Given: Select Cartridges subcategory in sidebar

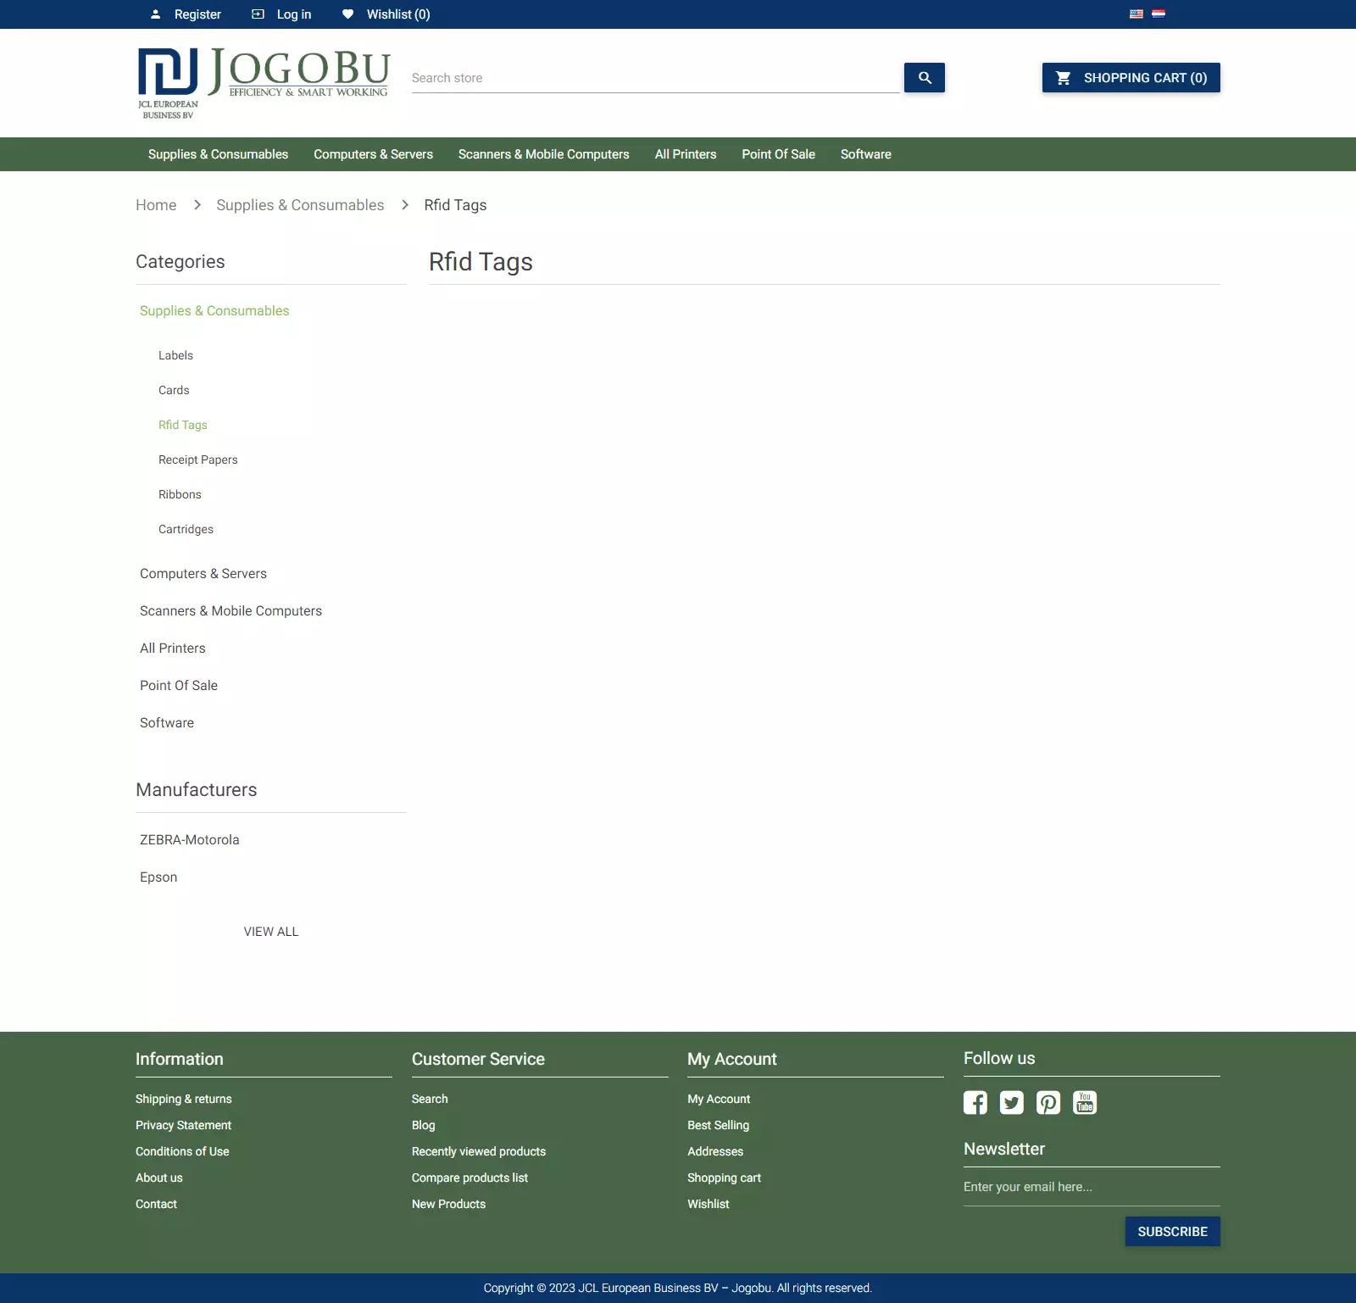Looking at the screenshot, I should pyautogui.click(x=186, y=529).
